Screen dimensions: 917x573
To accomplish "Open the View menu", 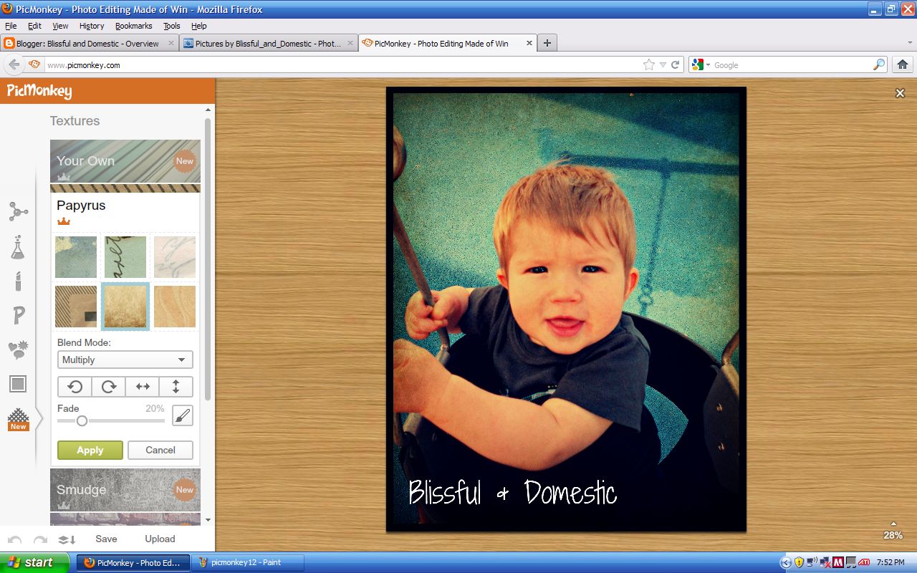I will (60, 26).
